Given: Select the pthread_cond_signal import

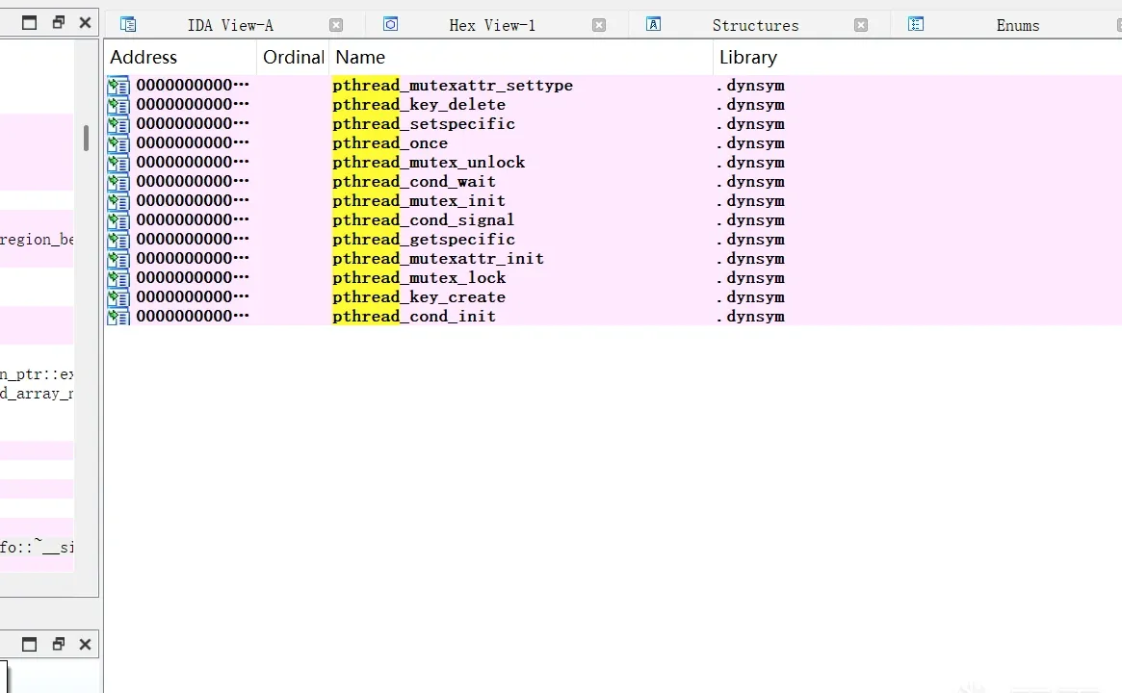Looking at the screenshot, I should pyautogui.click(x=613, y=220).
